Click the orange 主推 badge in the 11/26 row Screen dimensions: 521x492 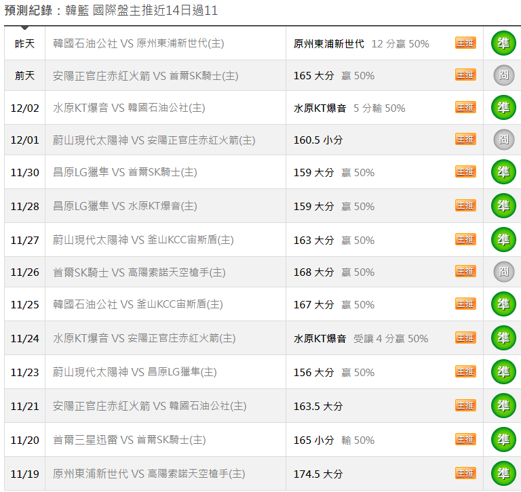pyautogui.click(x=465, y=271)
